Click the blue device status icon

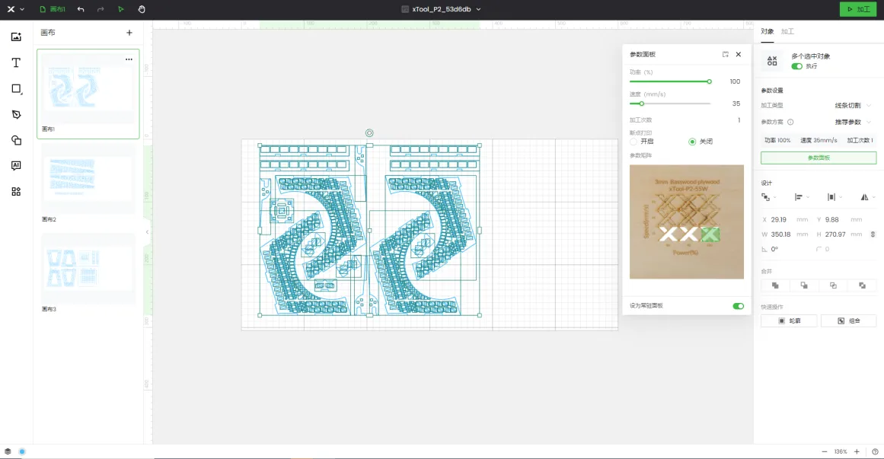click(22, 451)
